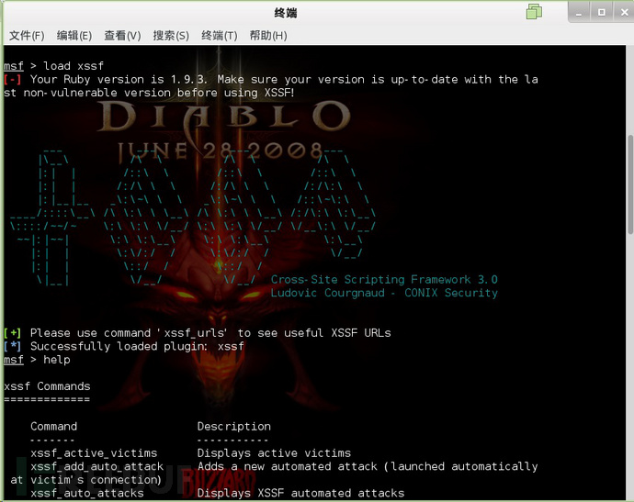Click the green overlapping-windows icon in title bar
634x502 pixels.
point(534,12)
